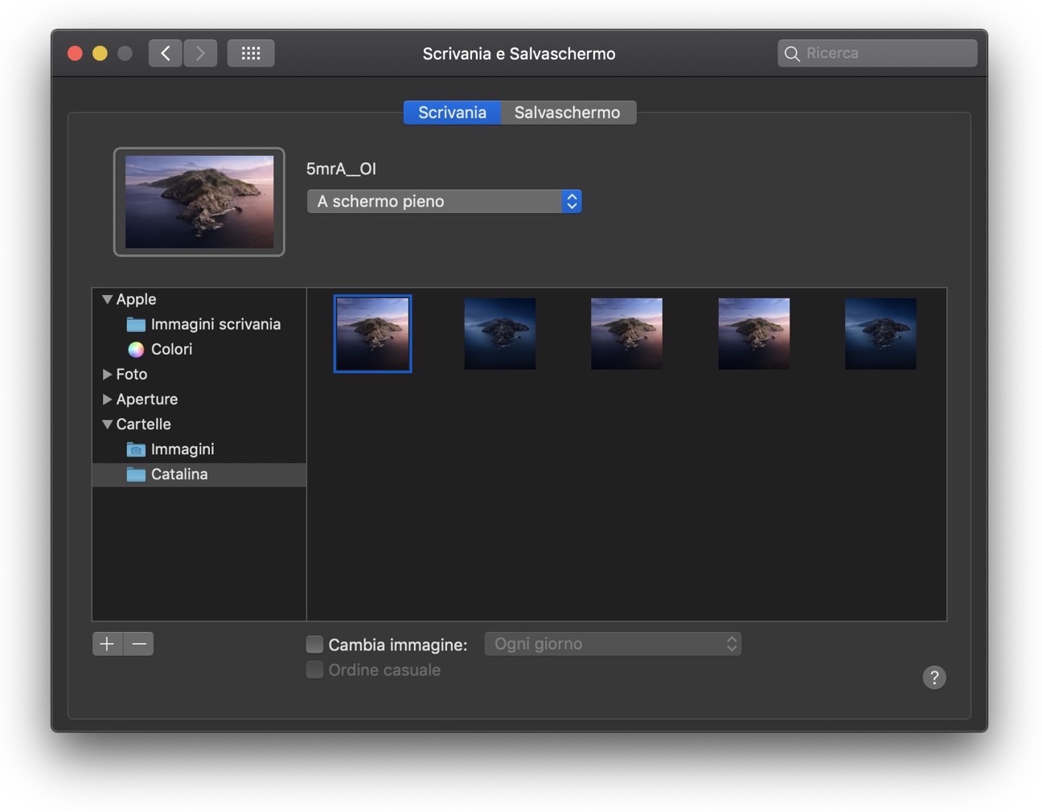
Task: Select the fifth Catalina wallpaper thumbnail
Action: pyautogui.click(x=881, y=334)
